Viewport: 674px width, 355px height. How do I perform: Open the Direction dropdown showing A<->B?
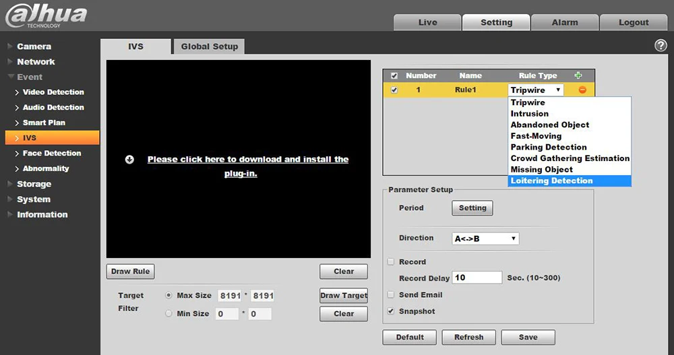tap(485, 238)
